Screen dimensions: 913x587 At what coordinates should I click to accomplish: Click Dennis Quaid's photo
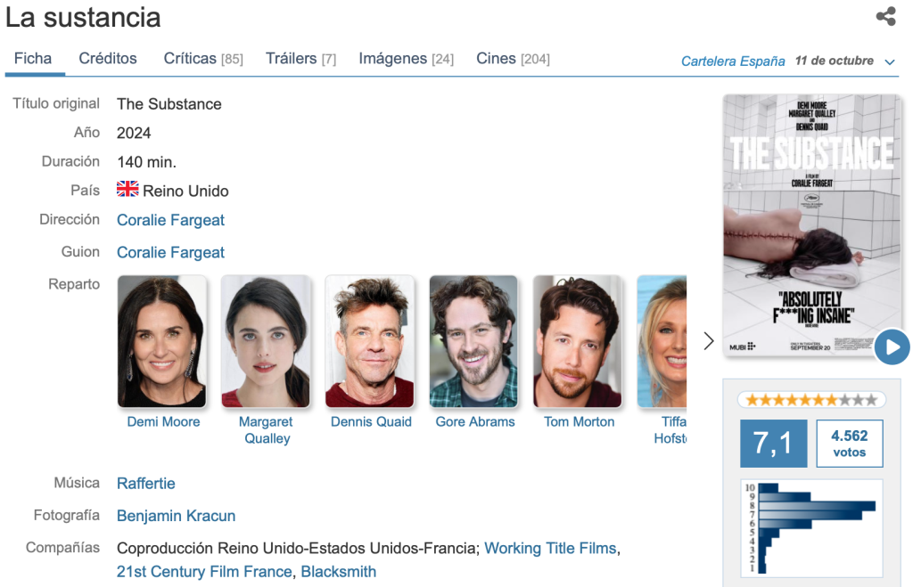[370, 341]
